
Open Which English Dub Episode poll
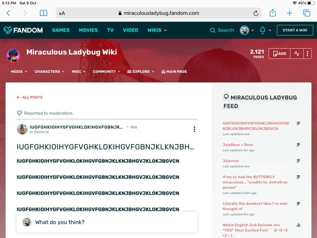(255, 230)
